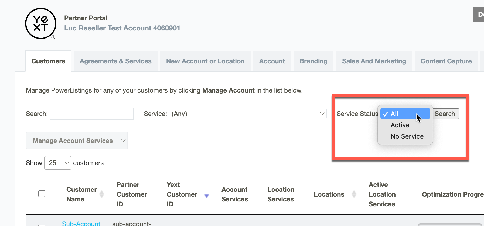The width and height of the screenshot is (484, 226).
Task: Open the Sales And Marketing tab
Action: point(374,61)
